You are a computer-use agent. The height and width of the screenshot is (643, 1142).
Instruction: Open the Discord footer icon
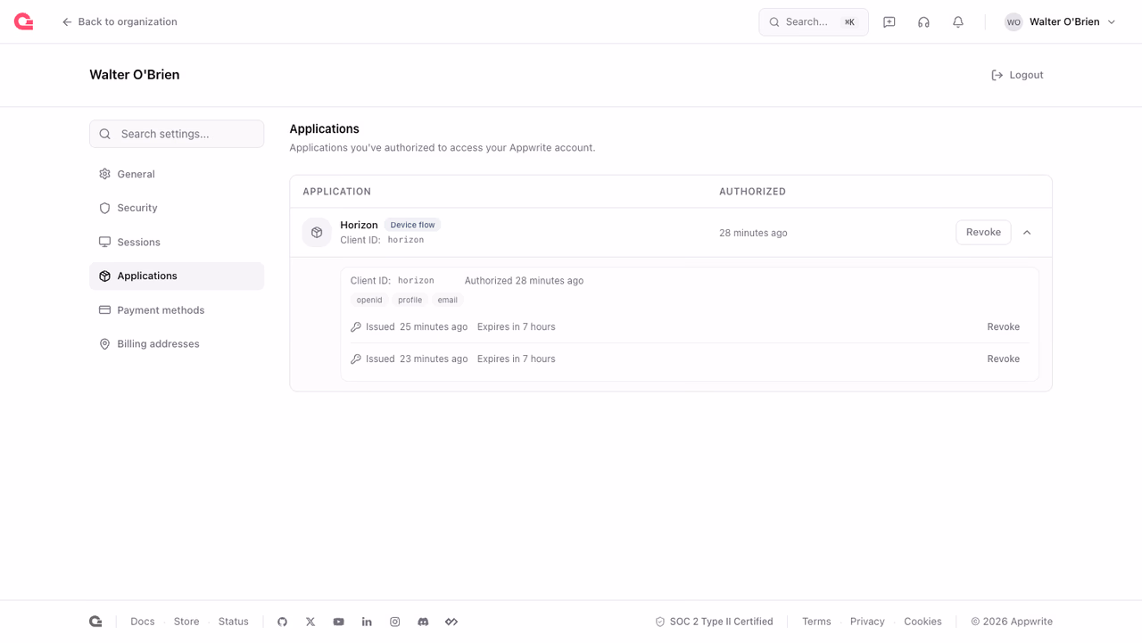tap(423, 622)
